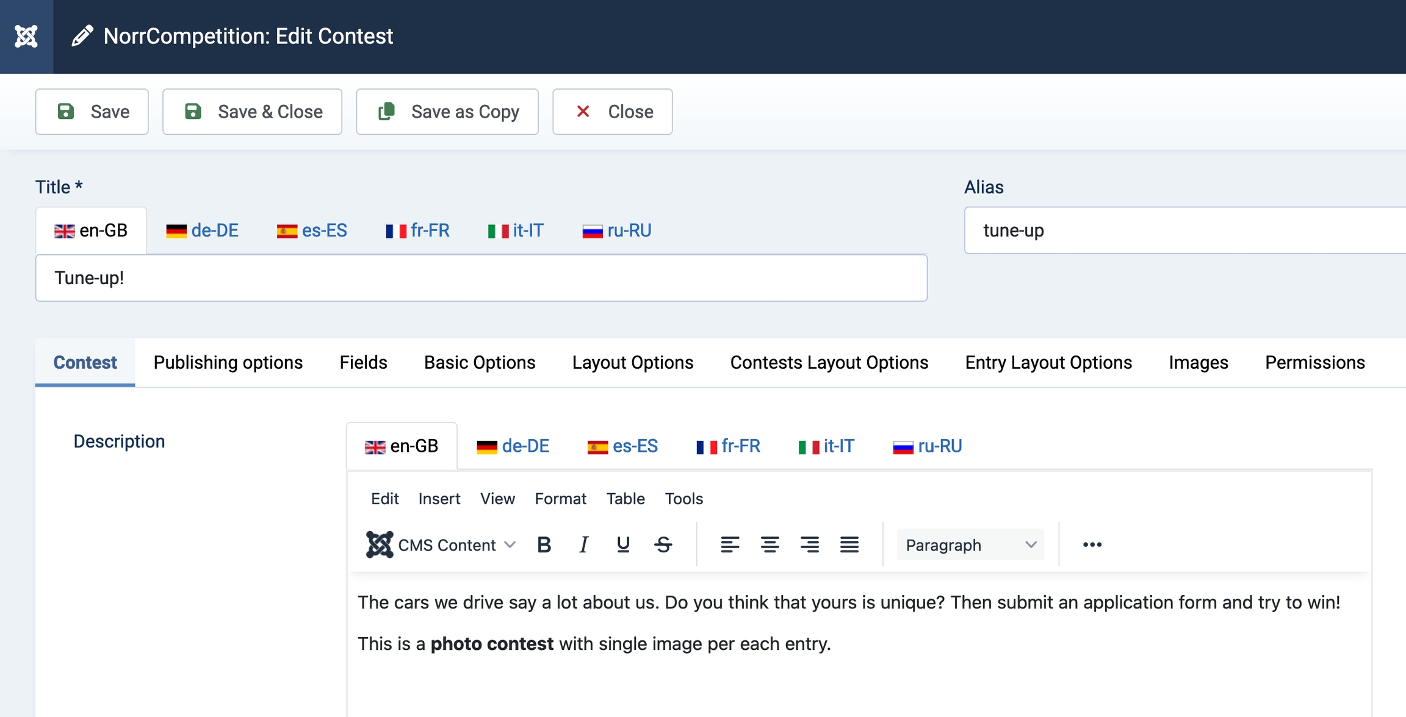1406x717 pixels.
Task: Align text right in editor
Action: coord(809,544)
